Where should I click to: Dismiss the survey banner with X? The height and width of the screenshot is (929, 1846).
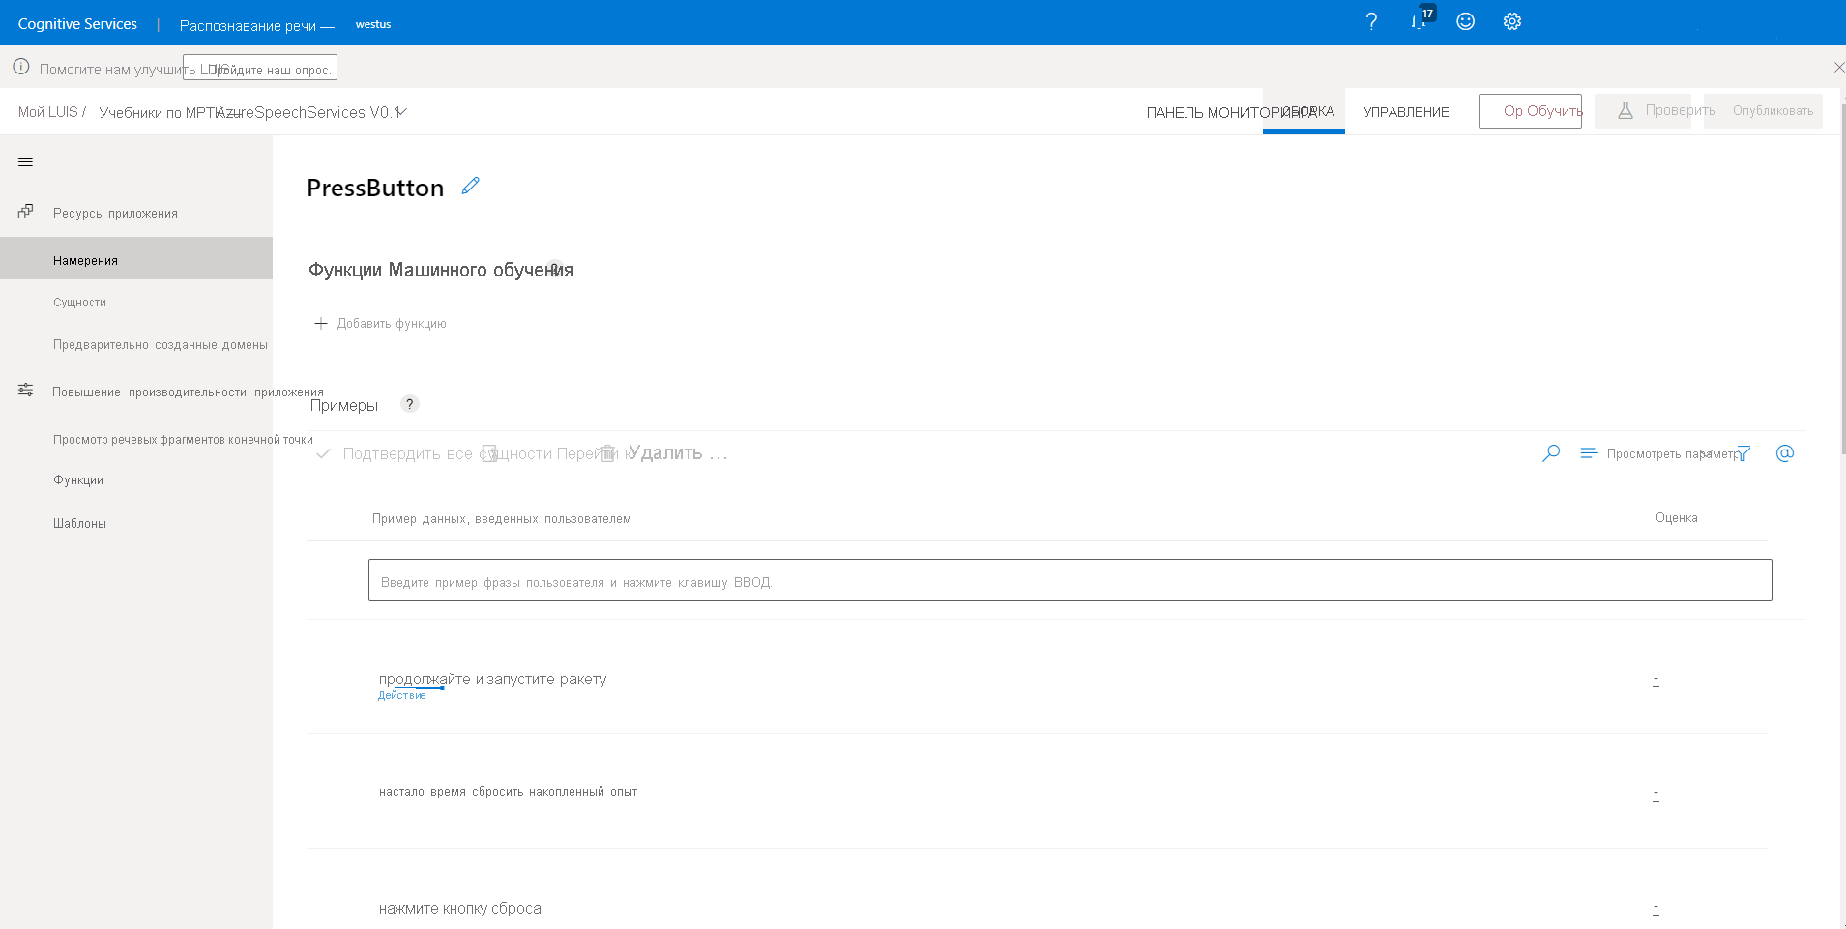click(x=1838, y=67)
